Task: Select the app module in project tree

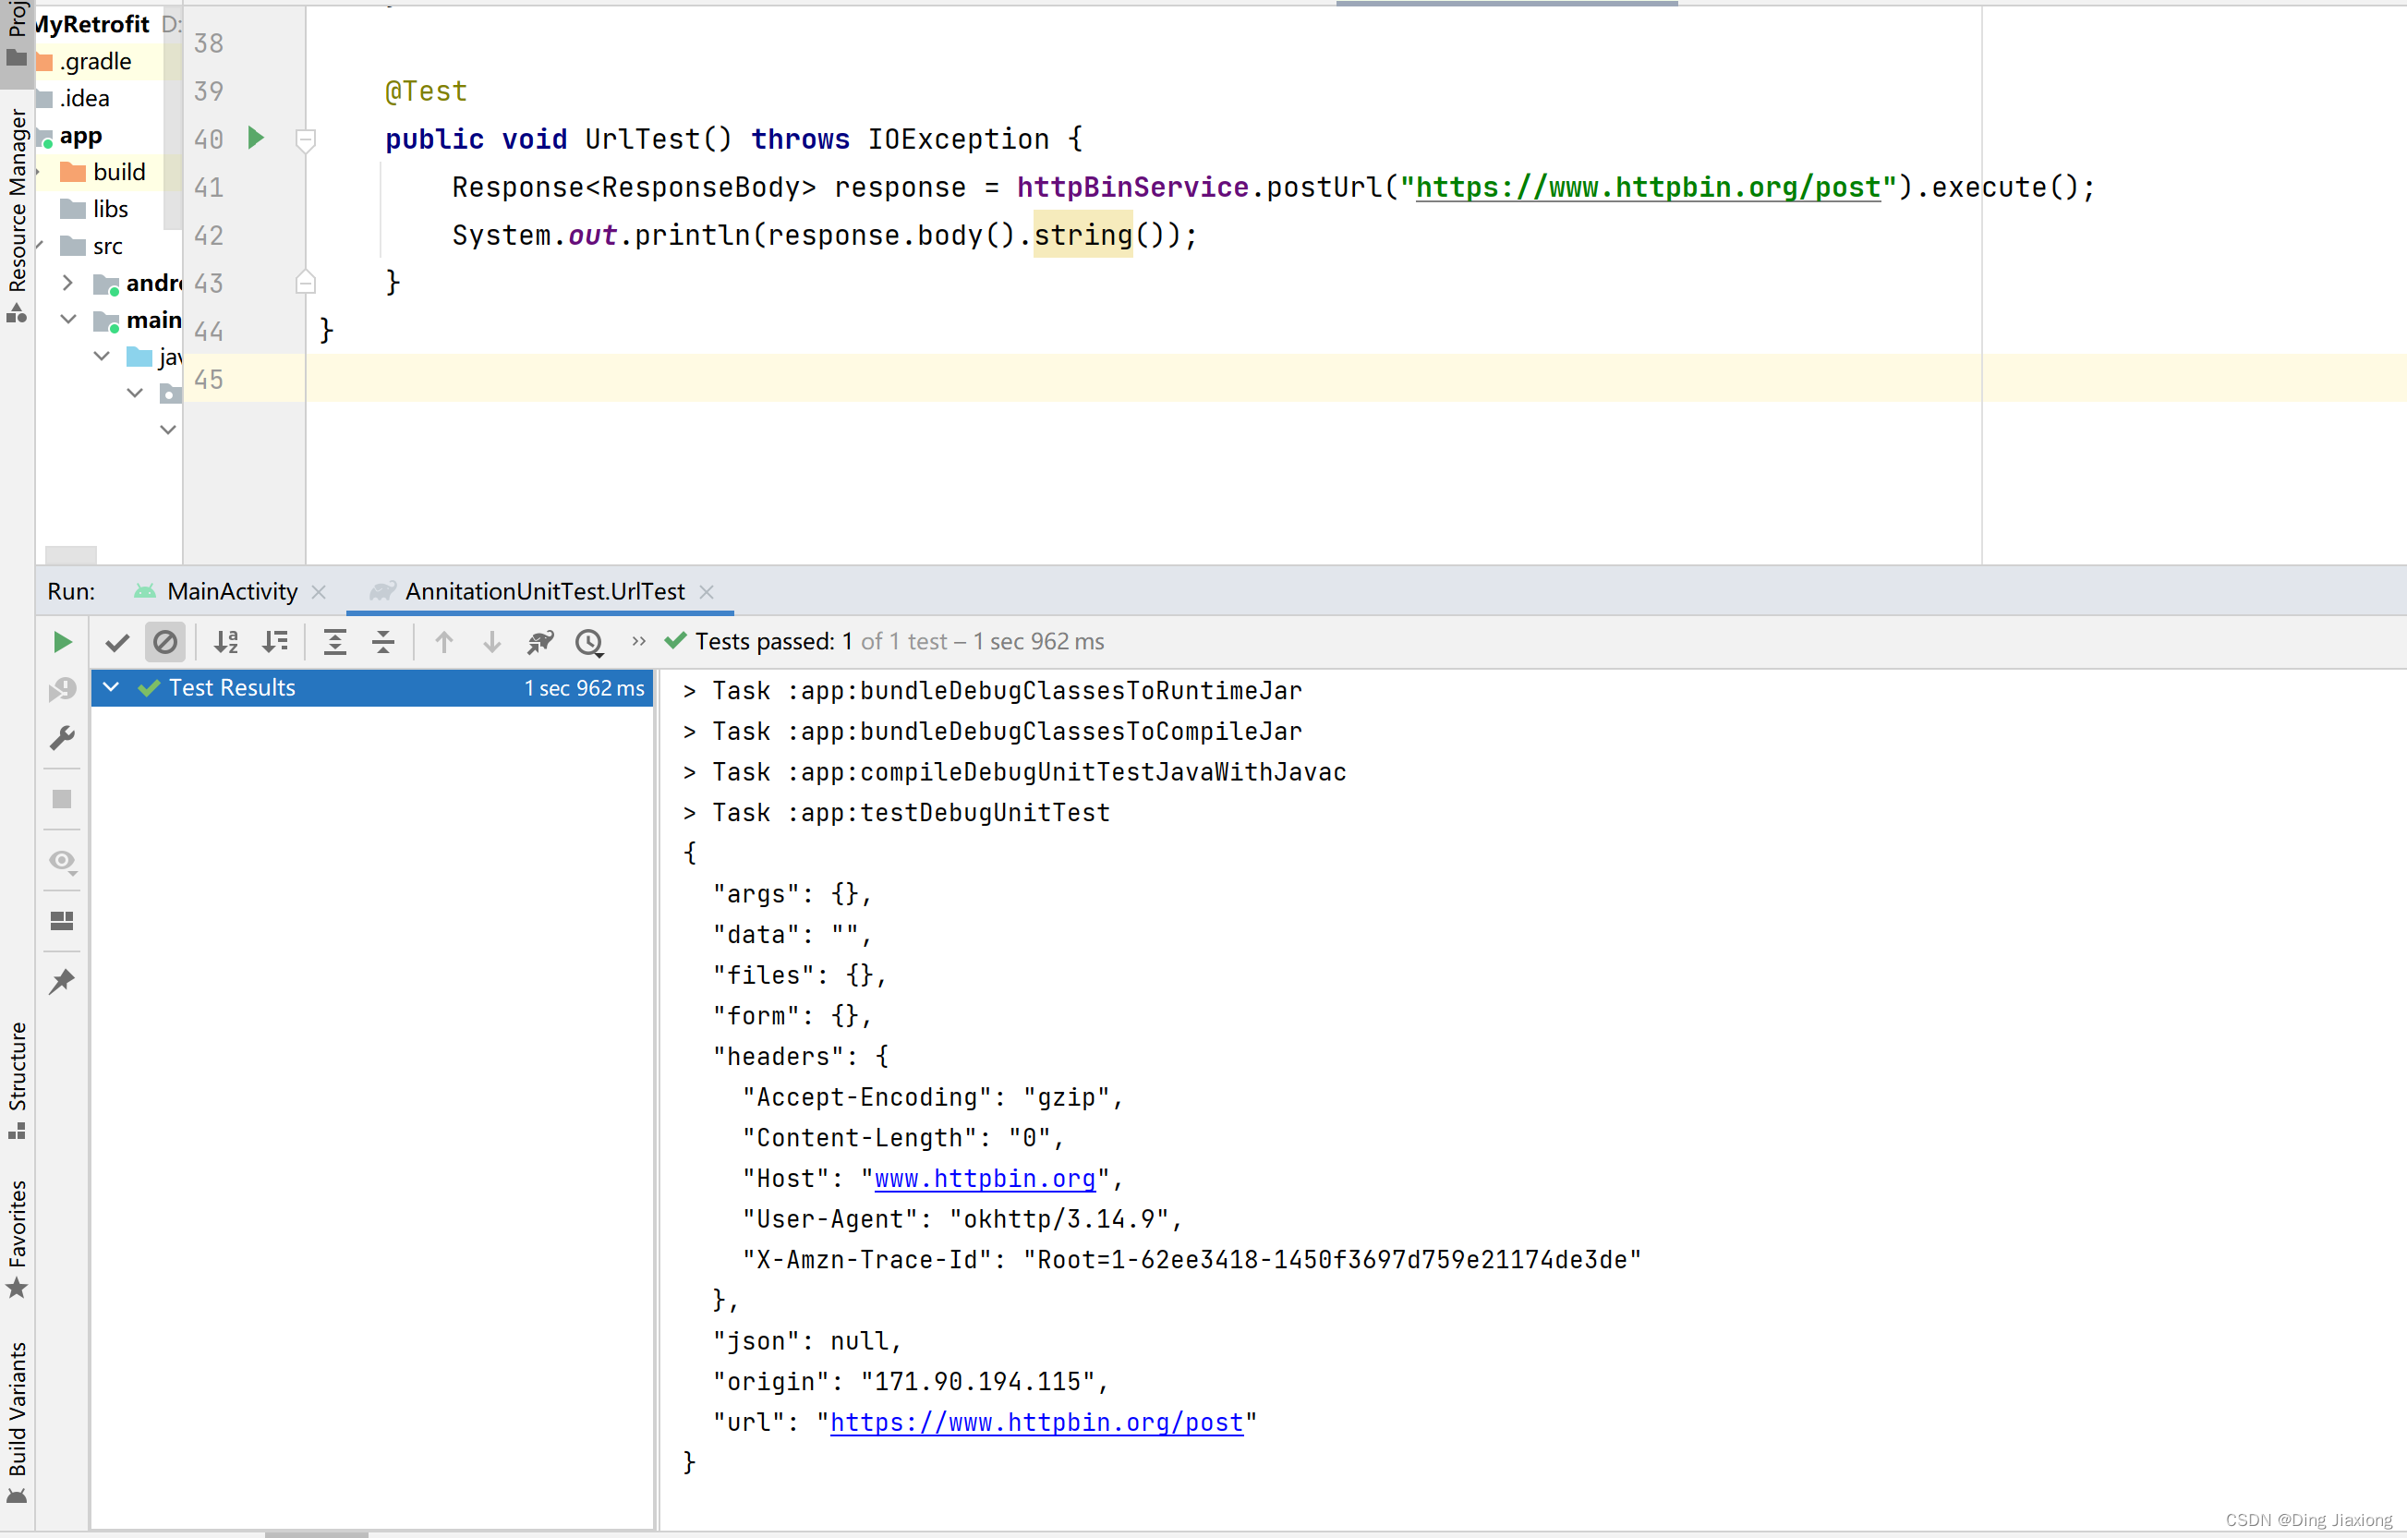Action: [x=80, y=135]
